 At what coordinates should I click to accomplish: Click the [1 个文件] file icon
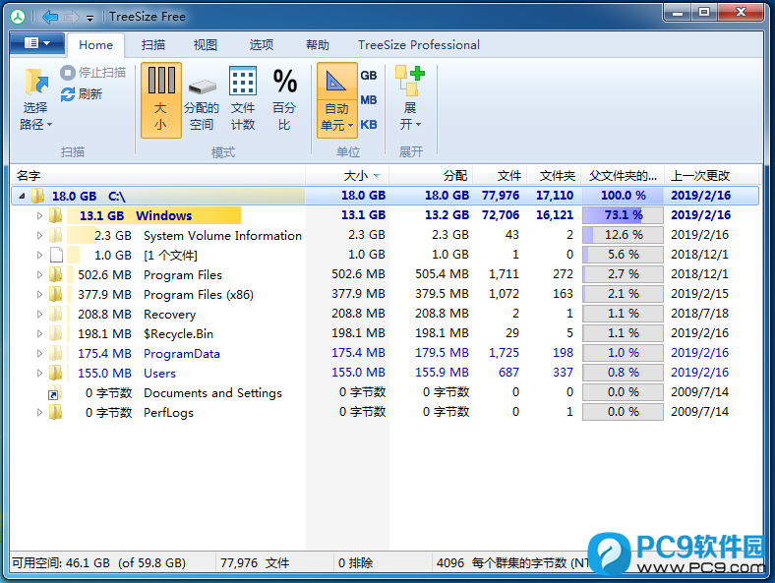click(56, 255)
